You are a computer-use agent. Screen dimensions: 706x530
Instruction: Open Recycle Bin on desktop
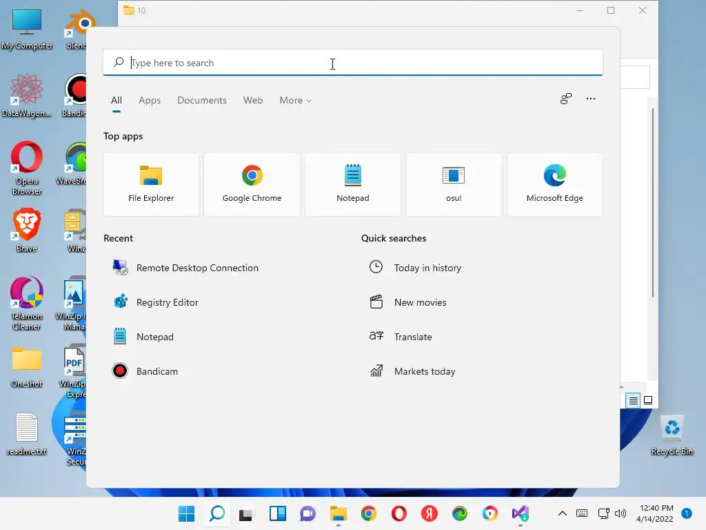tap(672, 436)
